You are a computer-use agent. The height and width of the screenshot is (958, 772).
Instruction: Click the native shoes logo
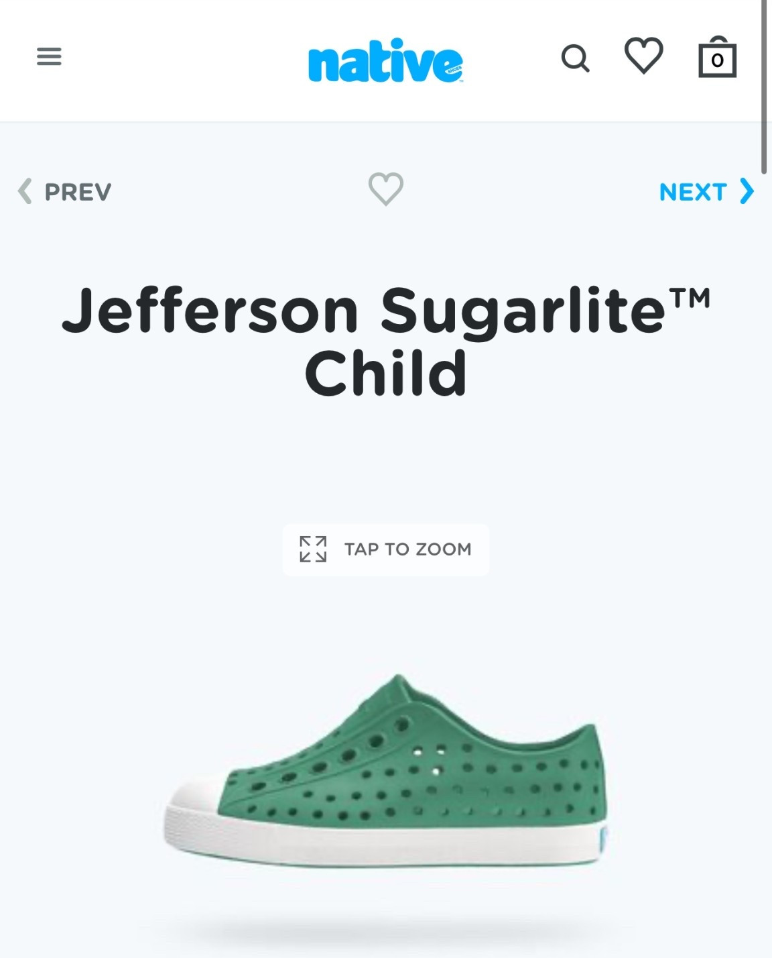click(x=385, y=60)
